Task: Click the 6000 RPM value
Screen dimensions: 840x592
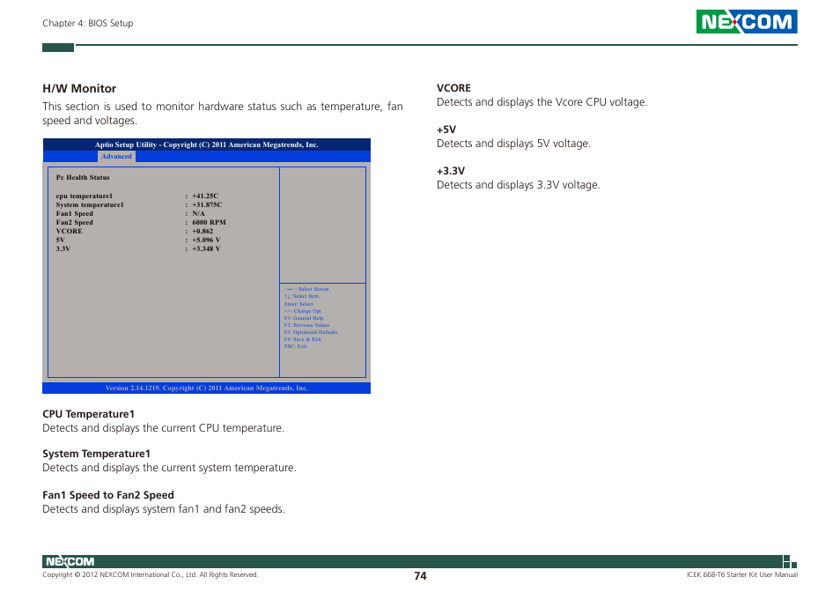Action: (x=209, y=222)
